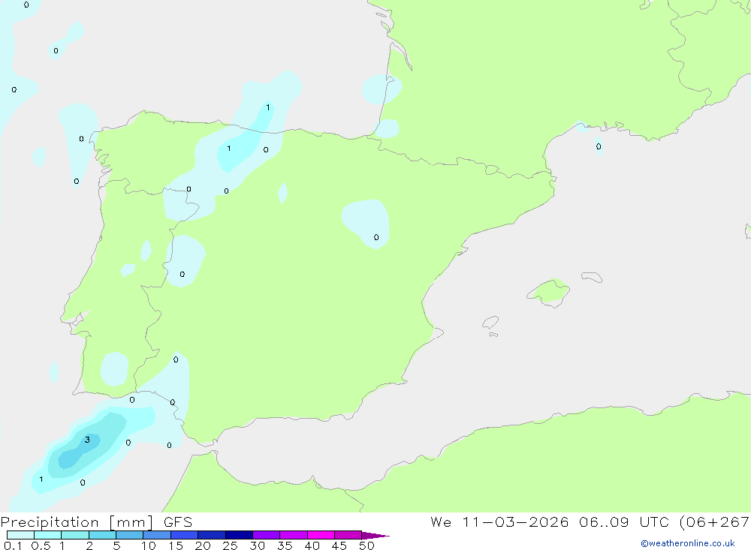Pick the 15–20 mm legend color block
Viewport: 751px width, 550px height.
(185, 535)
